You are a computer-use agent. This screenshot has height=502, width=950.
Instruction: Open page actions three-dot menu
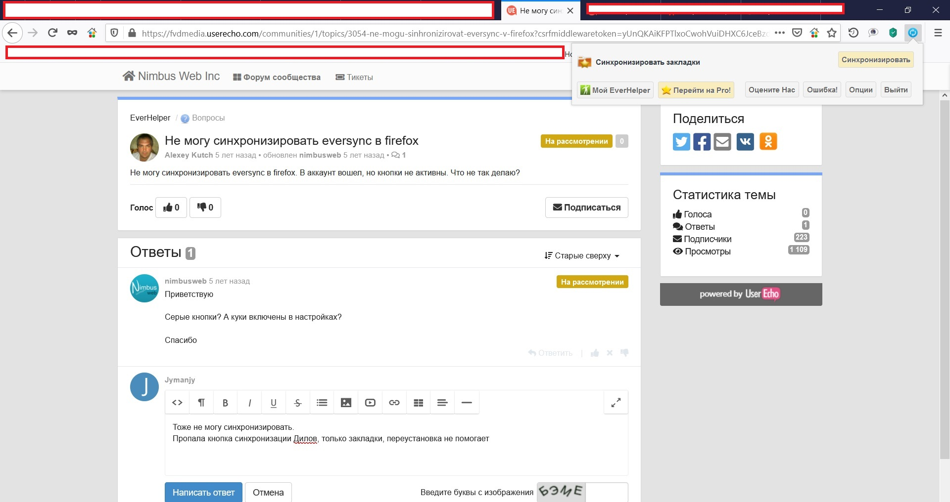point(780,33)
